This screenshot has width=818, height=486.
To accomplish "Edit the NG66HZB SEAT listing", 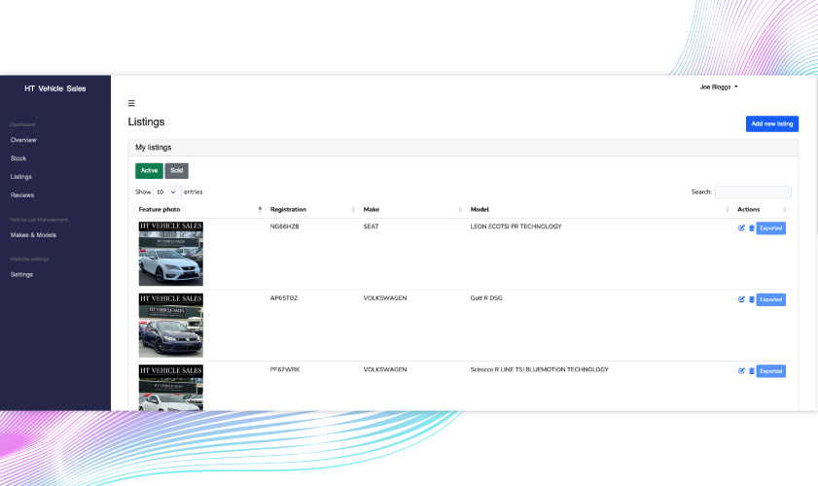I will (741, 227).
